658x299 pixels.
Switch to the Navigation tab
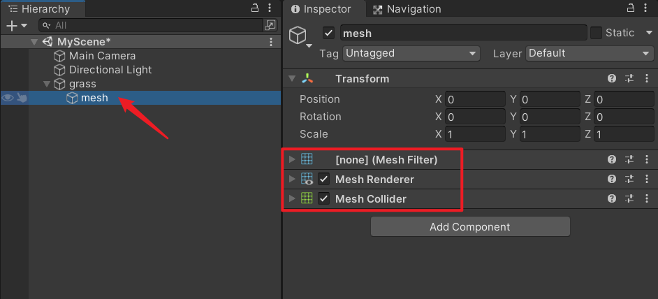(x=407, y=9)
